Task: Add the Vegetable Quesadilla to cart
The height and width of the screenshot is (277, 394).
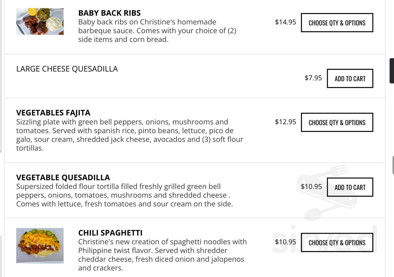Action: point(350,187)
